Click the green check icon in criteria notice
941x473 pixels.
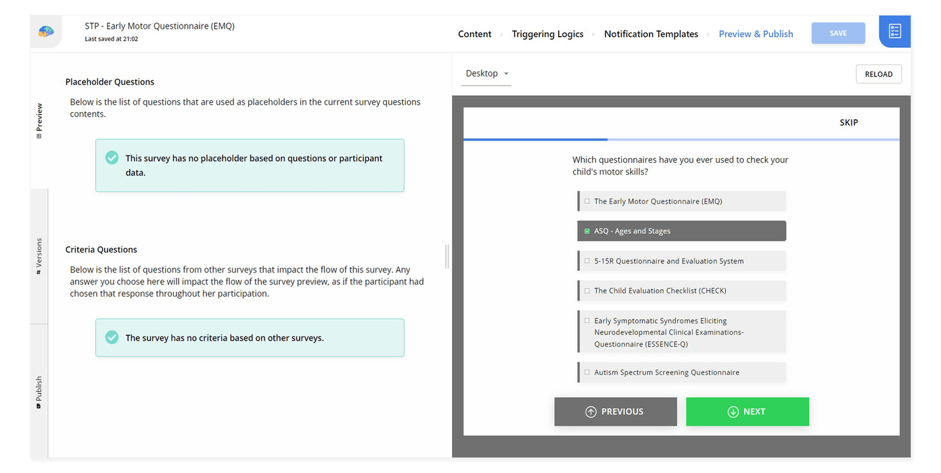112,337
